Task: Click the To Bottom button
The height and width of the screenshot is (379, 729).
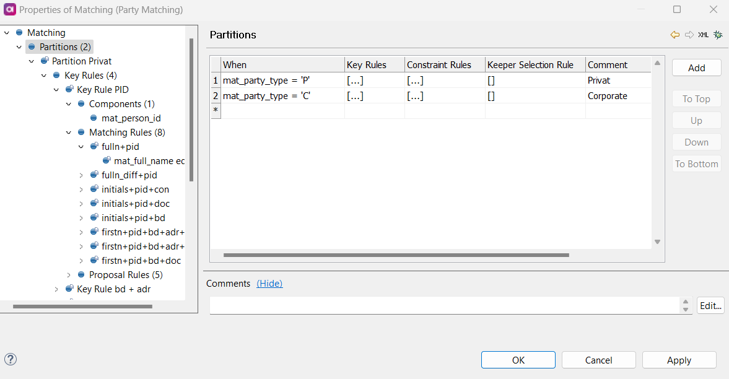Action: coord(696,163)
